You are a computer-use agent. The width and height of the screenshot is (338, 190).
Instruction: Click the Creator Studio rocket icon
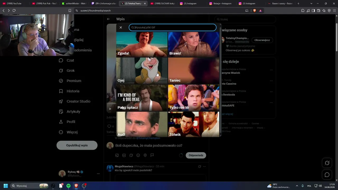[x=61, y=101]
